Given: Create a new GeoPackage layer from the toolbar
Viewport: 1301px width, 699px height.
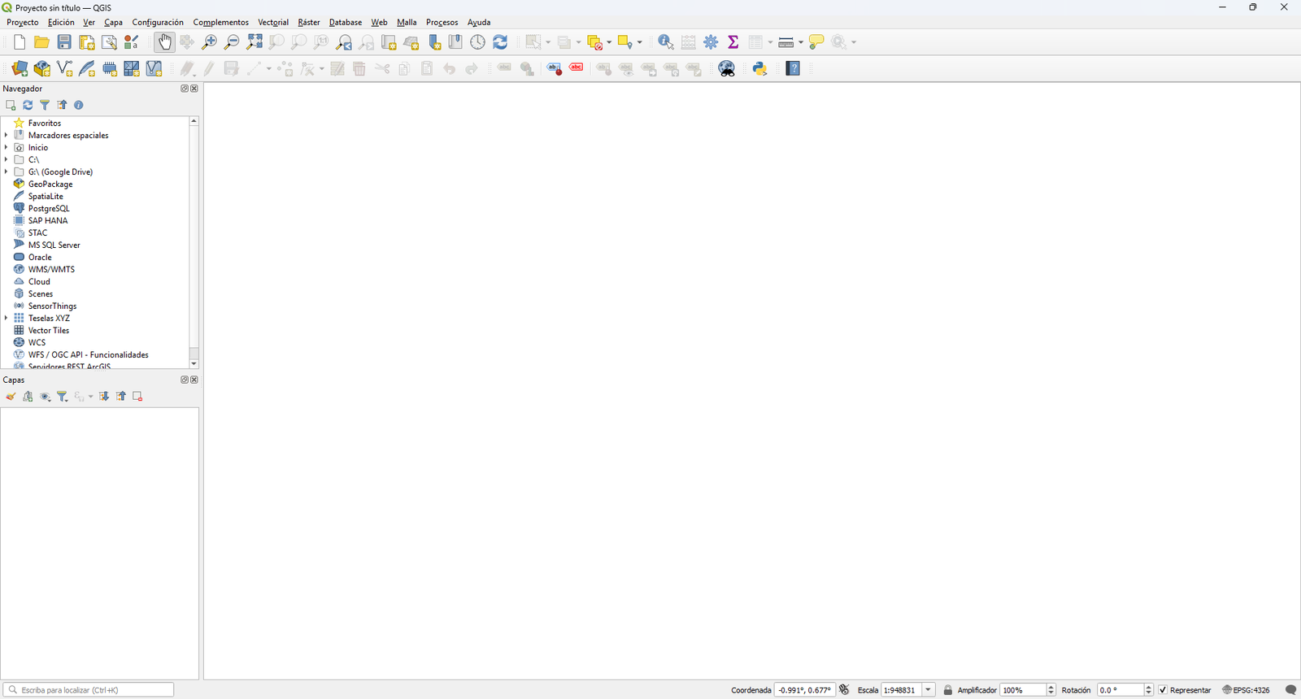Looking at the screenshot, I should pyautogui.click(x=42, y=69).
